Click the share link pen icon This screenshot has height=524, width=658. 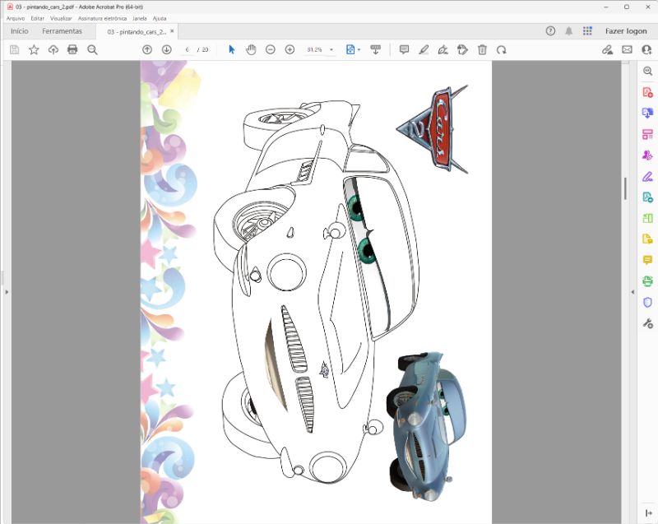(607, 49)
